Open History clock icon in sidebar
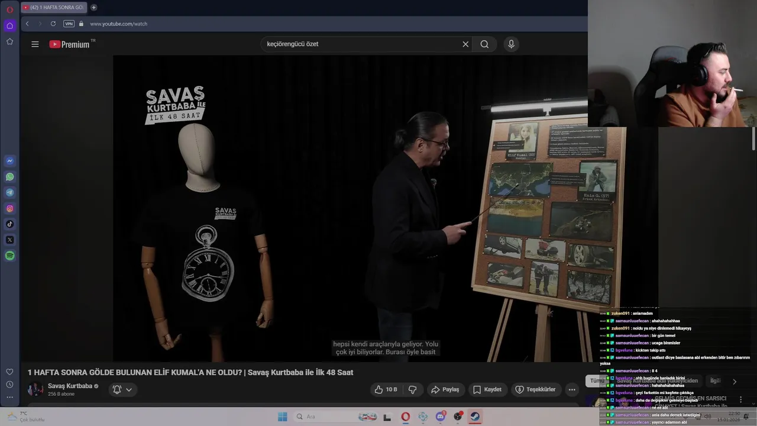Viewport: 757px width, 426px height. coord(9,385)
